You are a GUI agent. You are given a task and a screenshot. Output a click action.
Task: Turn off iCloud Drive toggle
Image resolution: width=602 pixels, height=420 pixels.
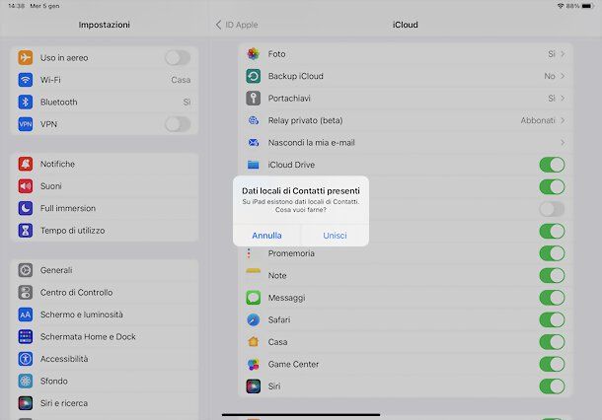552,165
